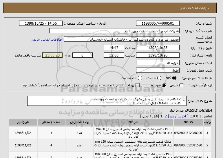Go to last page link آخرین
223x158 pixels.
point(182,116)
